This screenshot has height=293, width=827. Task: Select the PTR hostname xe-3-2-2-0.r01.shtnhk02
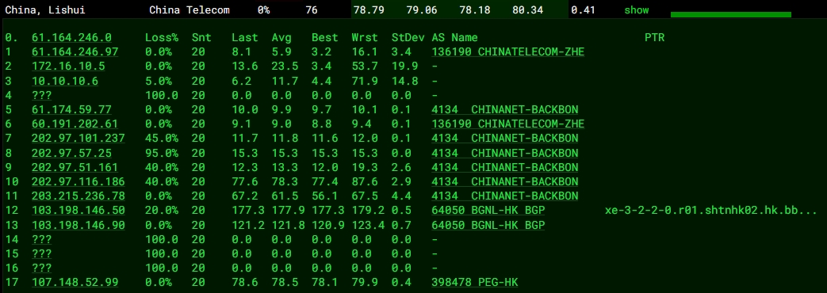(x=711, y=211)
